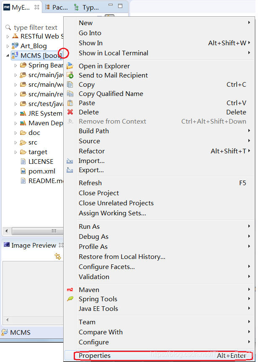Expand the Maven Dependencies node
This screenshot has width=258, height=362.
[x=15, y=123]
